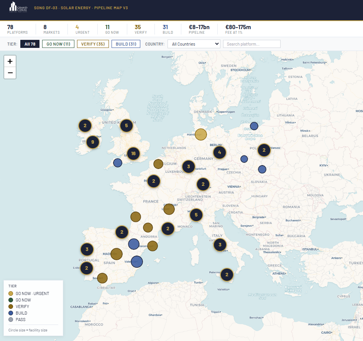This screenshot has width=363, height=341.
Task: Click the grey PASS legend swatch
Action: pos(11,320)
